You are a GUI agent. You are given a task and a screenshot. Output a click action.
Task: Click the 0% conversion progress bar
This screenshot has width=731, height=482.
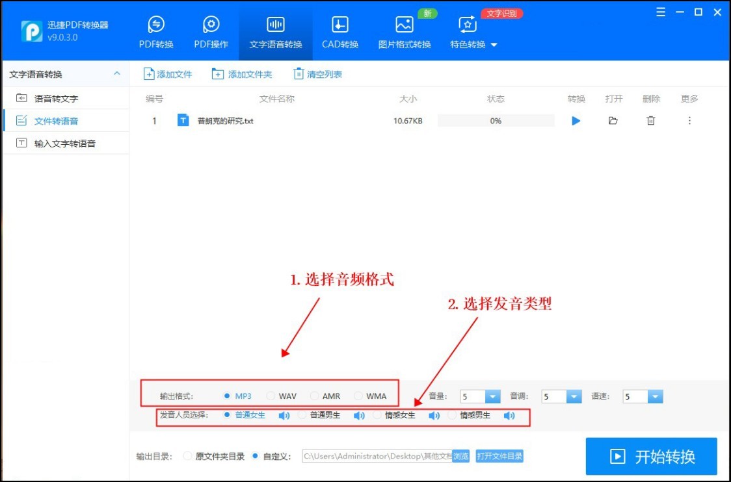496,120
